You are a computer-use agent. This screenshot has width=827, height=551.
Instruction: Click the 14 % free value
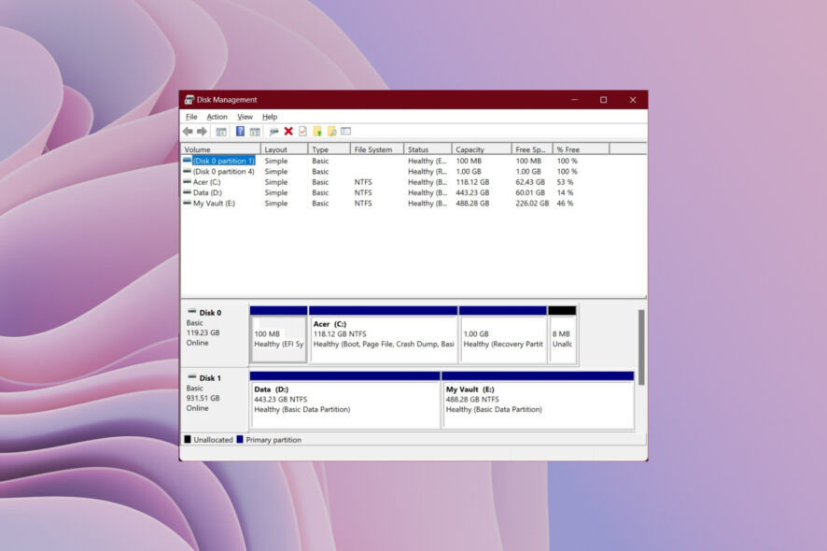[x=565, y=192]
